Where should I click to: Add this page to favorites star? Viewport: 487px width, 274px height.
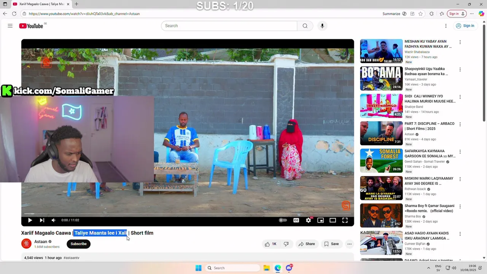[x=420, y=14]
